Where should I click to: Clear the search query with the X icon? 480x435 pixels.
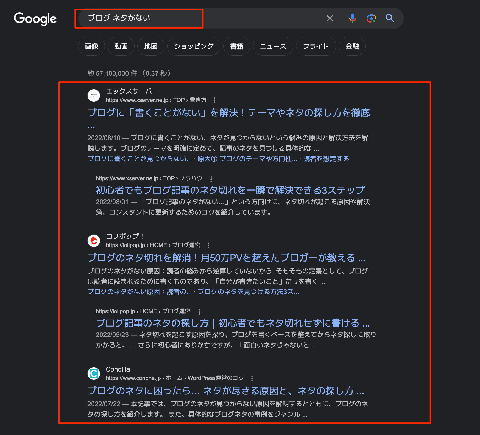click(x=330, y=18)
